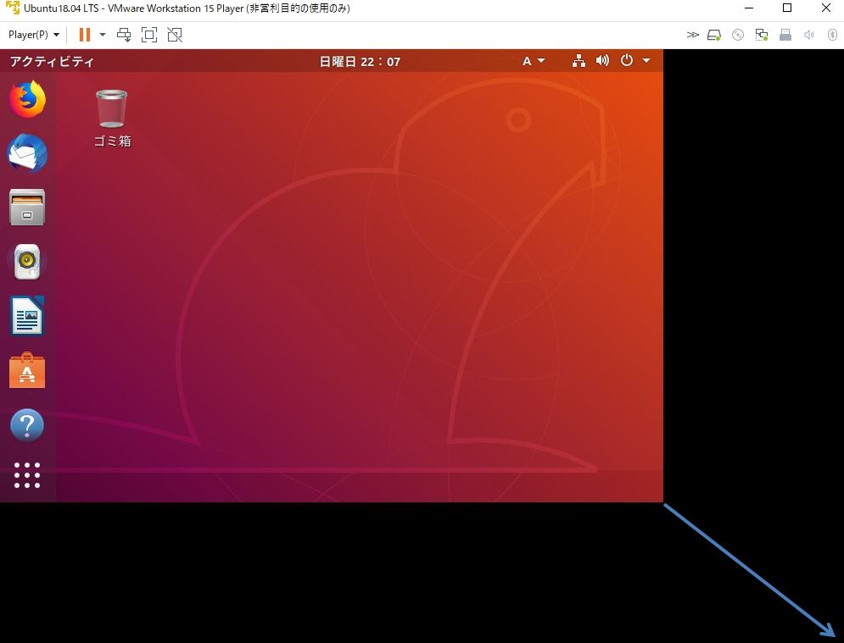Image resolution: width=844 pixels, height=643 pixels.
Task: Show applications grid in dock
Action: coord(27,475)
